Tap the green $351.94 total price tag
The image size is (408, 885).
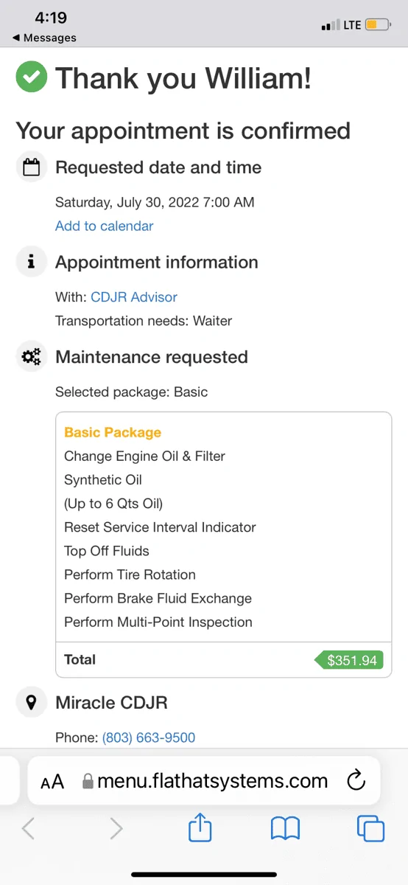(349, 660)
